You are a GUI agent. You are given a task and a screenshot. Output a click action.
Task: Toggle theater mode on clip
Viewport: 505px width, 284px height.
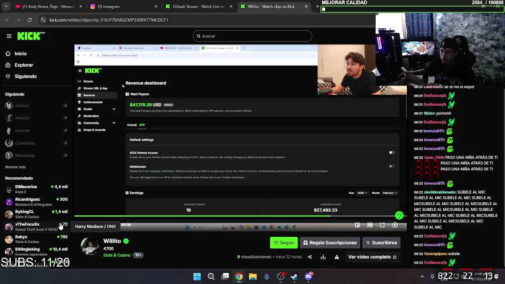[370, 225]
